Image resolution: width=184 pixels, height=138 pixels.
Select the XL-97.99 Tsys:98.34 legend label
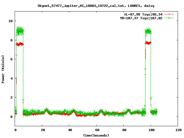[143, 14]
